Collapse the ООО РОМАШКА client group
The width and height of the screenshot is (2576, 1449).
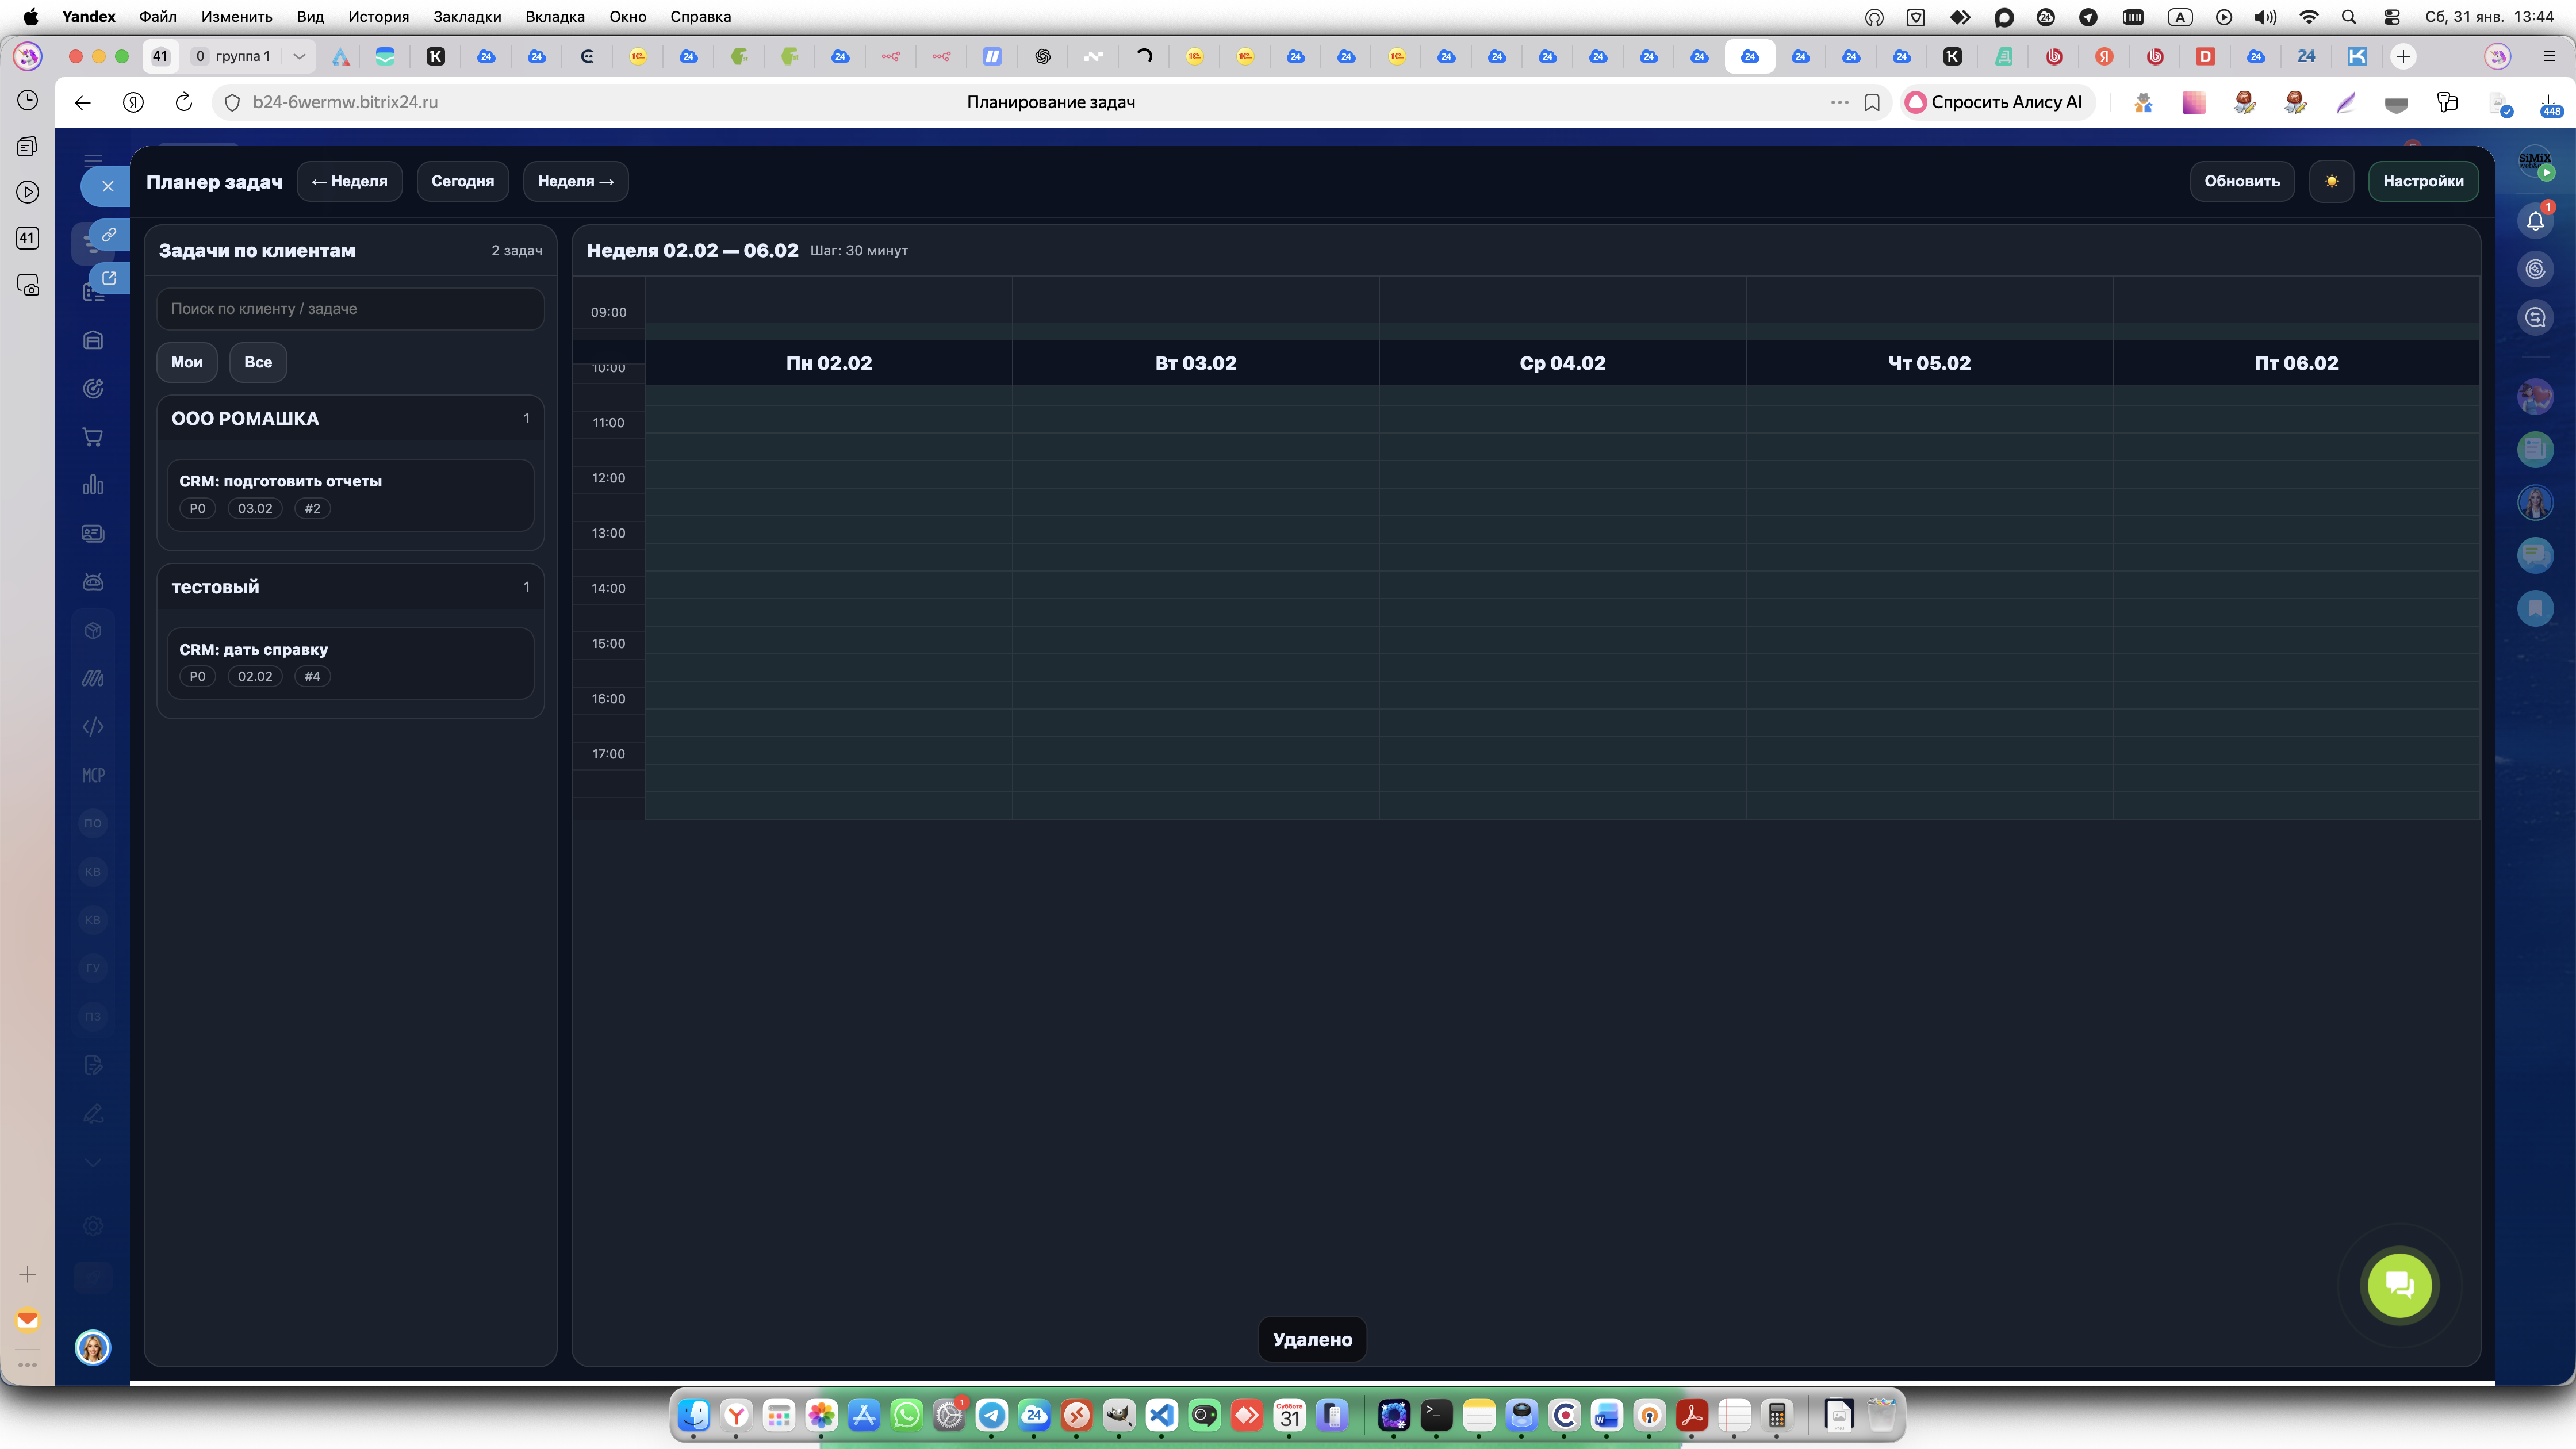350,419
